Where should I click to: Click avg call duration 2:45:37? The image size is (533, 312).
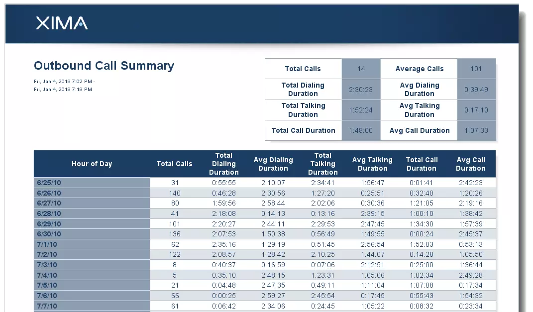471,234
